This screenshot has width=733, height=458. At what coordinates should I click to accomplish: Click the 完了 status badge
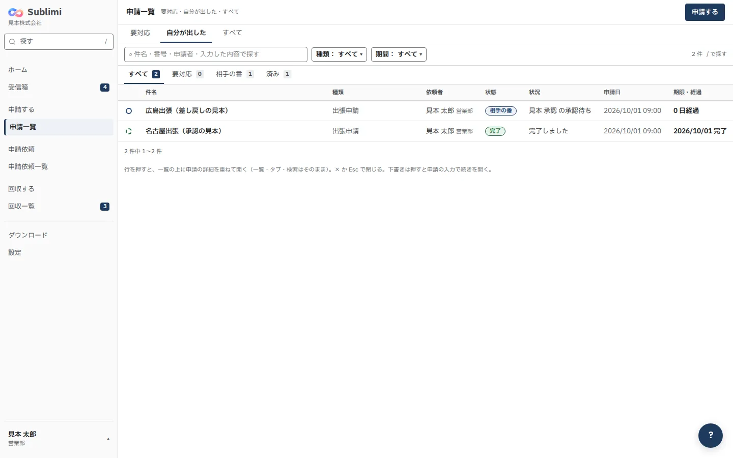[495, 131]
